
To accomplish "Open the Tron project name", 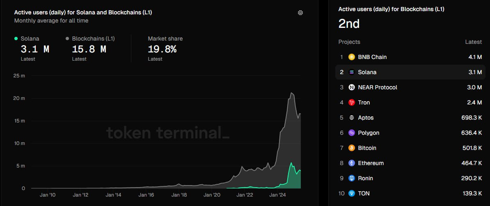I will (x=364, y=102).
